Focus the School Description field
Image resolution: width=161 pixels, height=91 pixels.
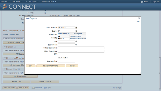click(x=81, y=48)
